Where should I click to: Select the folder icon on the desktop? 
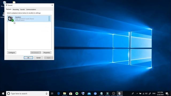click(14, 2)
